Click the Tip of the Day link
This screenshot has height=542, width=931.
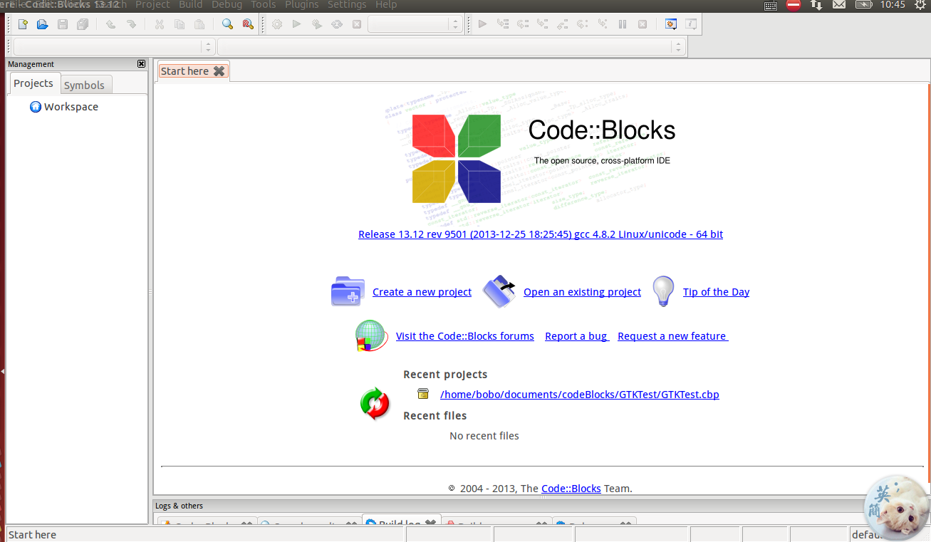point(716,292)
